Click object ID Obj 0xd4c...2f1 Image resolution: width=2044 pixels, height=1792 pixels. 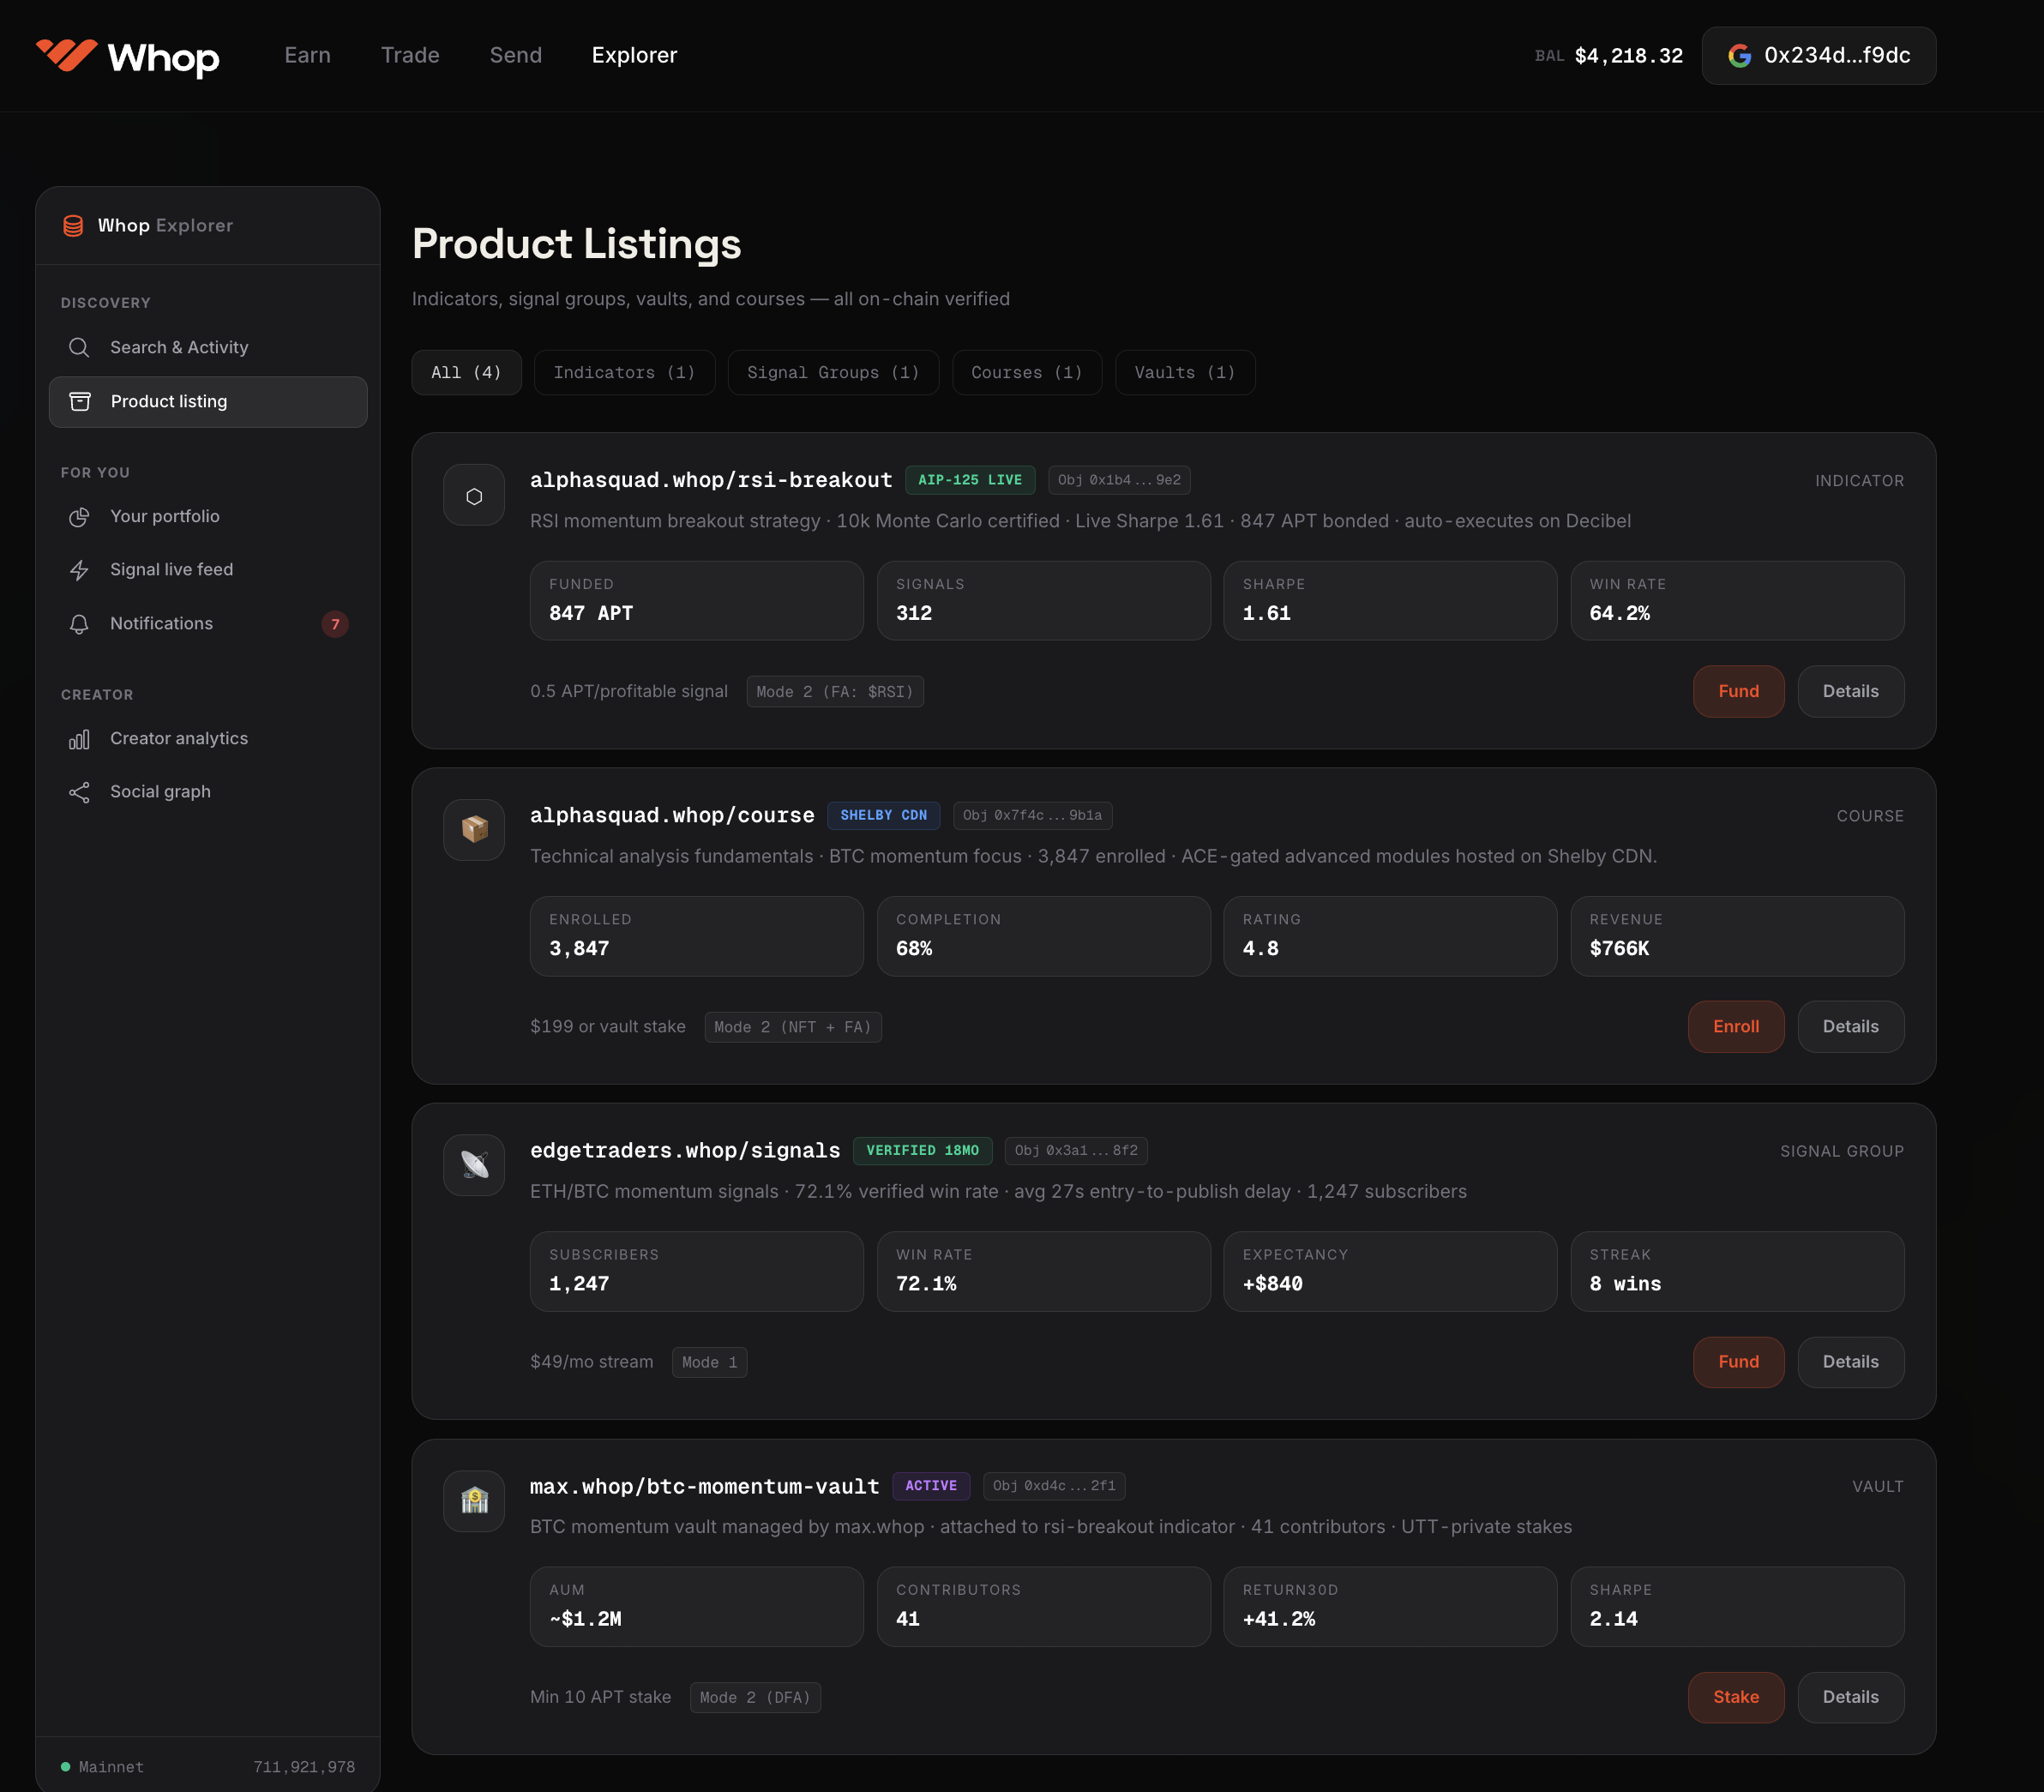[x=1054, y=1486]
